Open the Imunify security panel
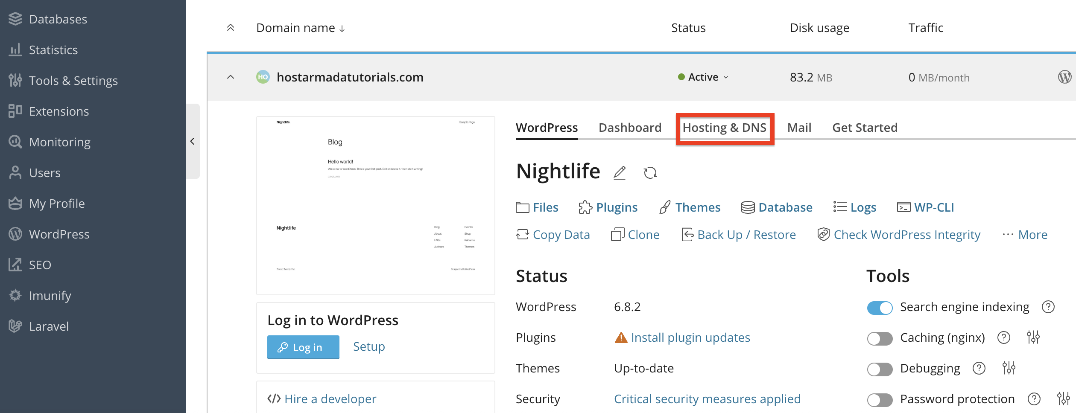This screenshot has width=1076, height=413. tap(50, 295)
